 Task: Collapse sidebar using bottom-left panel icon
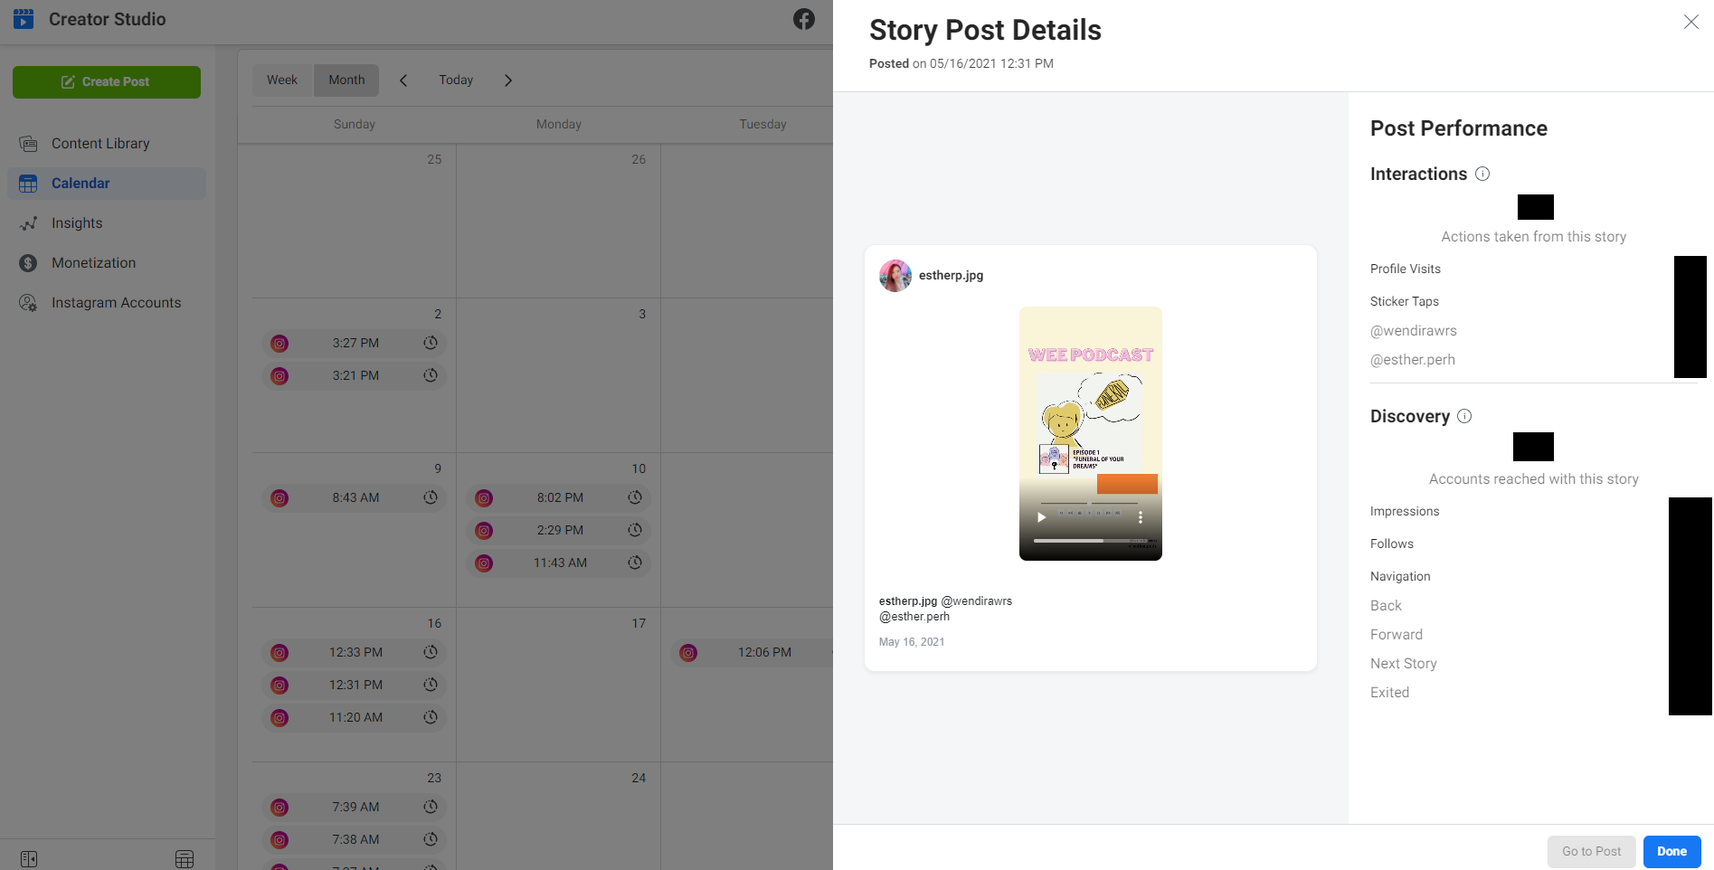pos(29,858)
